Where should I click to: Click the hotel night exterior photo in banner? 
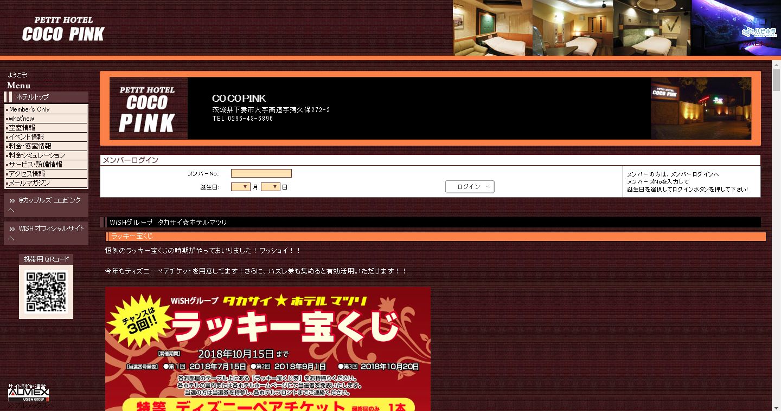coord(701,108)
